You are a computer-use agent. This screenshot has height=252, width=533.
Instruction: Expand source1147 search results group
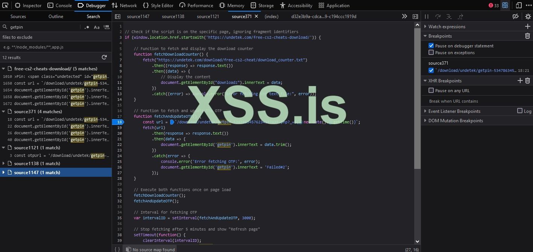point(4,172)
